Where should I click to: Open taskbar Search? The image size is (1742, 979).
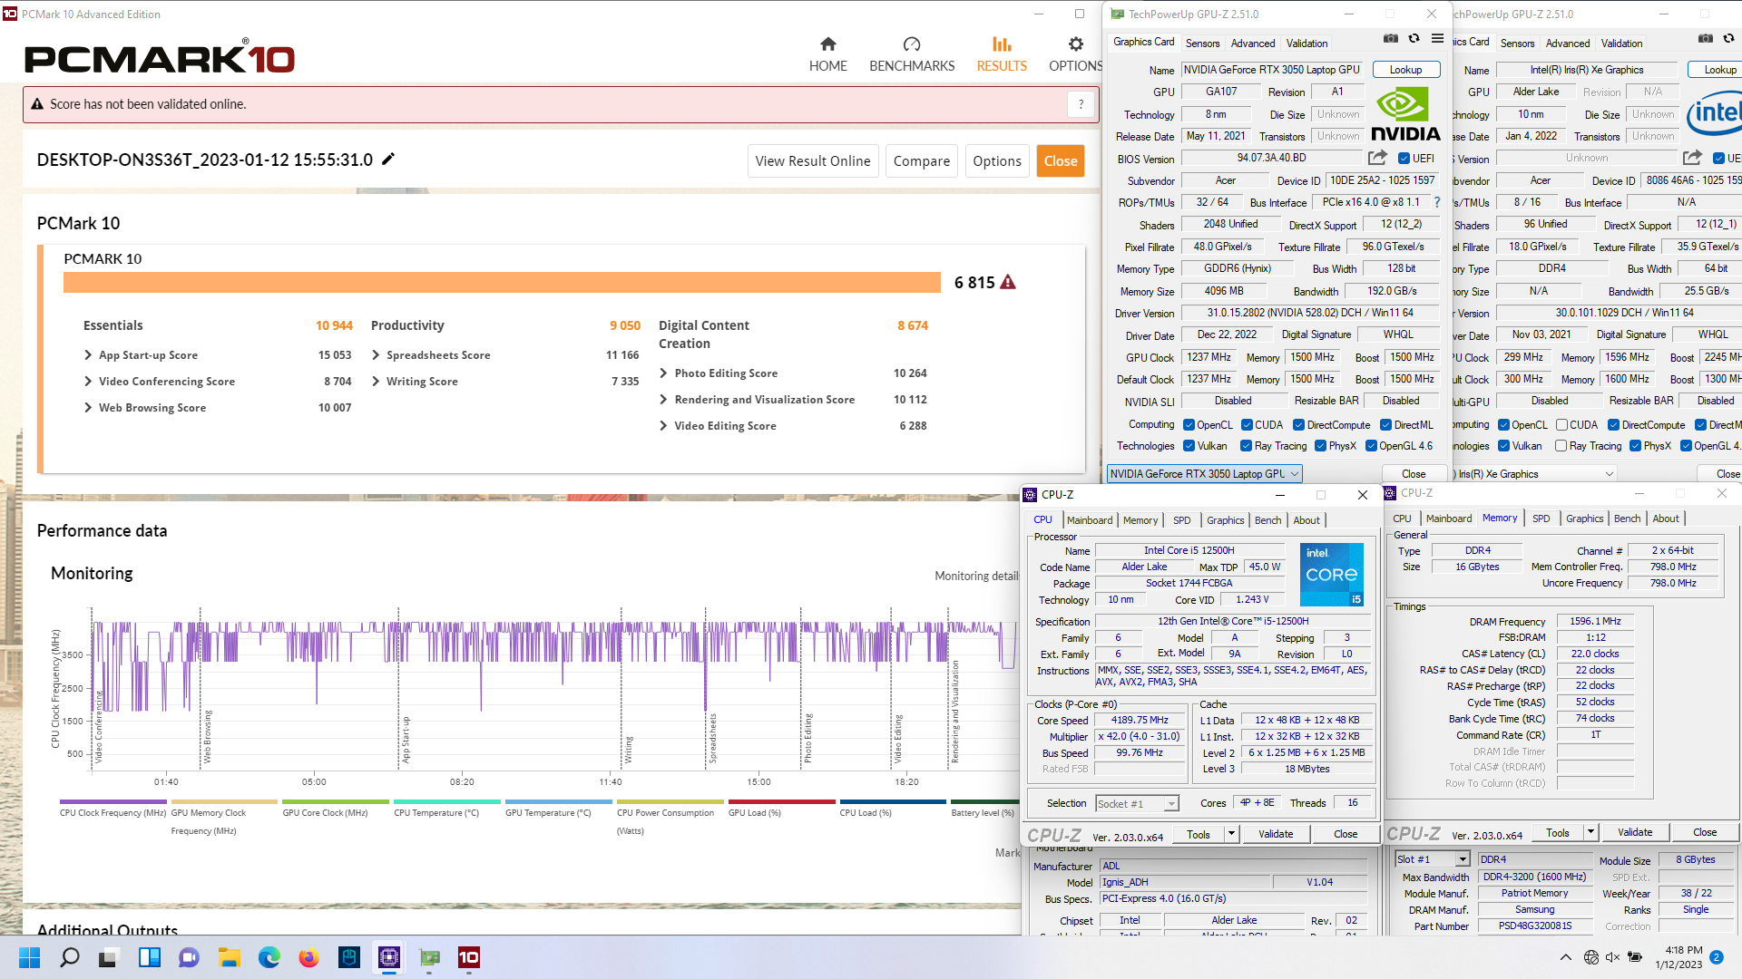click(70, 957)
